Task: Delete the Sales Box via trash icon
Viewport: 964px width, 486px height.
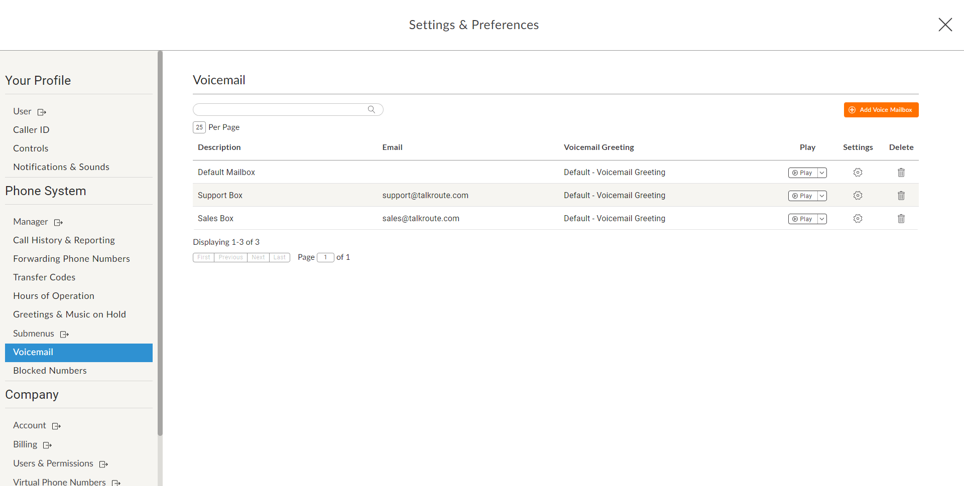Action: [901, 219]
